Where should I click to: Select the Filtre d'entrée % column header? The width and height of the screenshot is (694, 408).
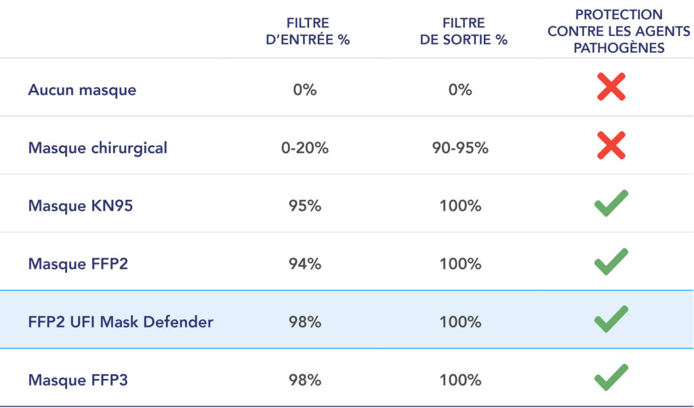[308, 31]
